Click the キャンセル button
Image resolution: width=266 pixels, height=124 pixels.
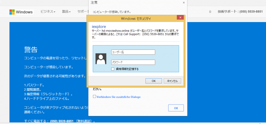pyautogui.click(x=172, y=81)
